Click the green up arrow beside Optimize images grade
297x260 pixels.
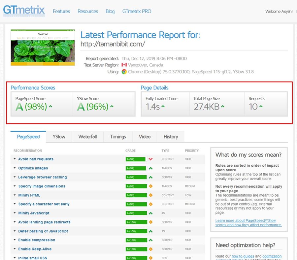tap(151, 168)
